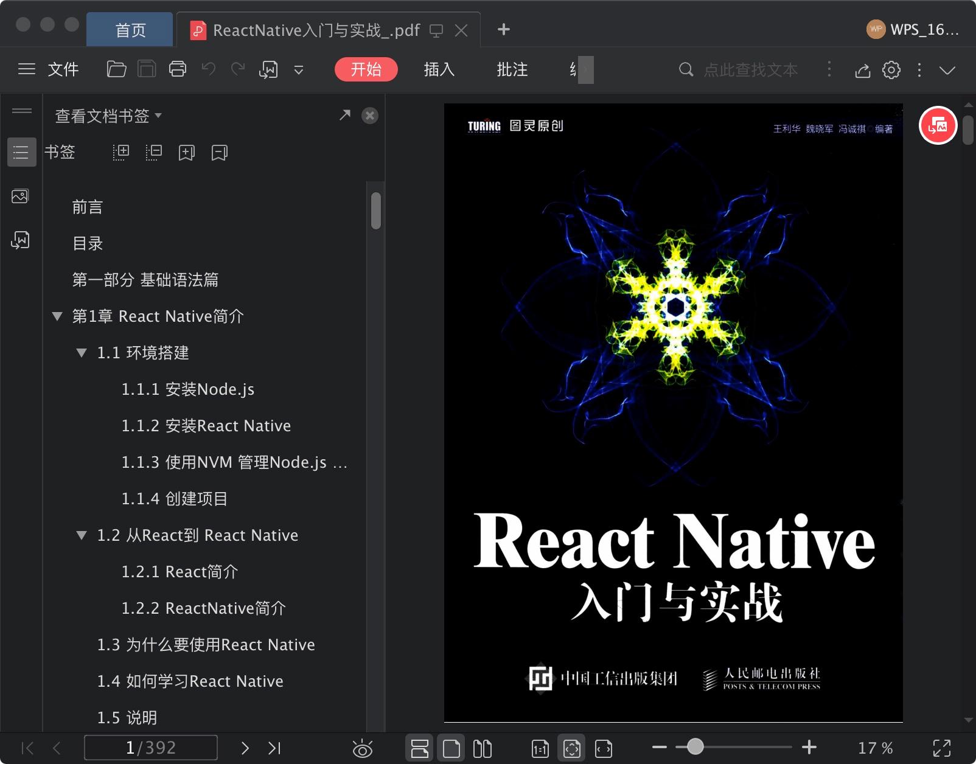Screen dimensions: 976x764
Task: Open the 首页 tab
Action: point(130,30)
